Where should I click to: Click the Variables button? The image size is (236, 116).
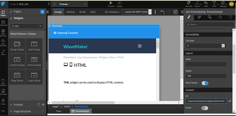tap(113, 12)
